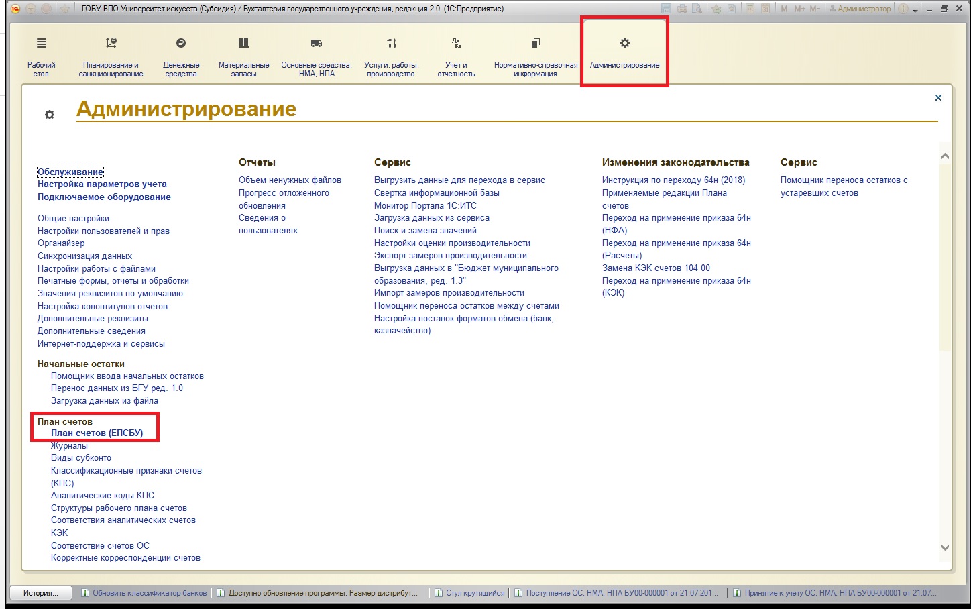The width and height of the screenshot is (971, 609).
Task: Expand the dropdown arrow beside info icon
Action: click(915, 9)
